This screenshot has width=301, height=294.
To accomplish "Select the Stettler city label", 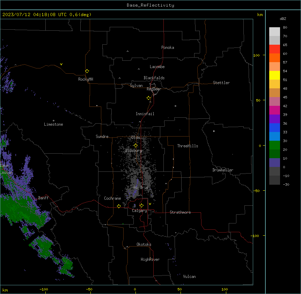I will click(x=221, y=83).
